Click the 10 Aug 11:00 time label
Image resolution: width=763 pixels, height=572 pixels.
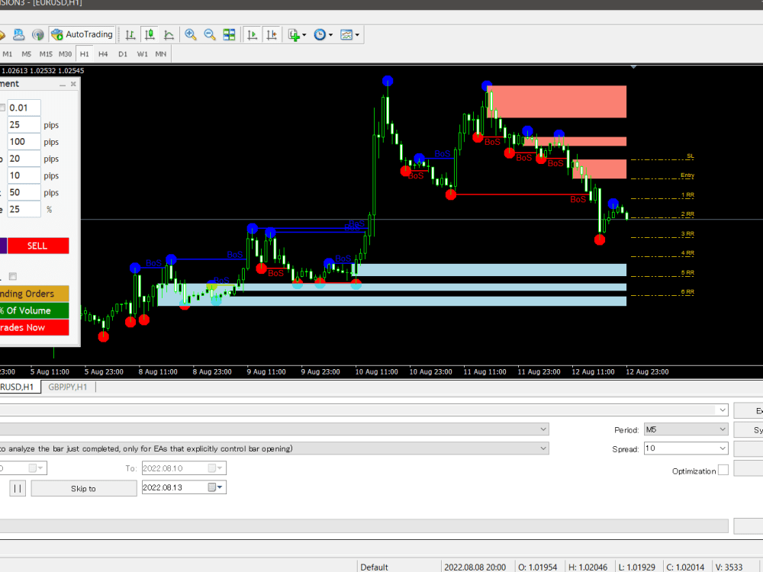pos(377,371)
